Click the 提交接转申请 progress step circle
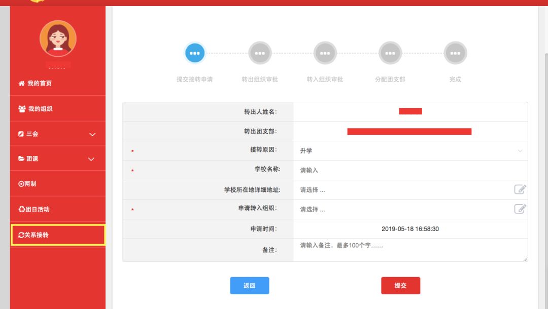Viewport: 548px width, 309px height. [x=195, y=53]
